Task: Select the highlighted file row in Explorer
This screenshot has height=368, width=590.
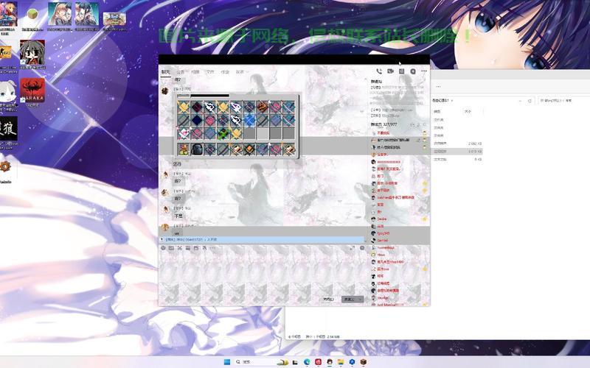Action: click(x=457, y=152)
